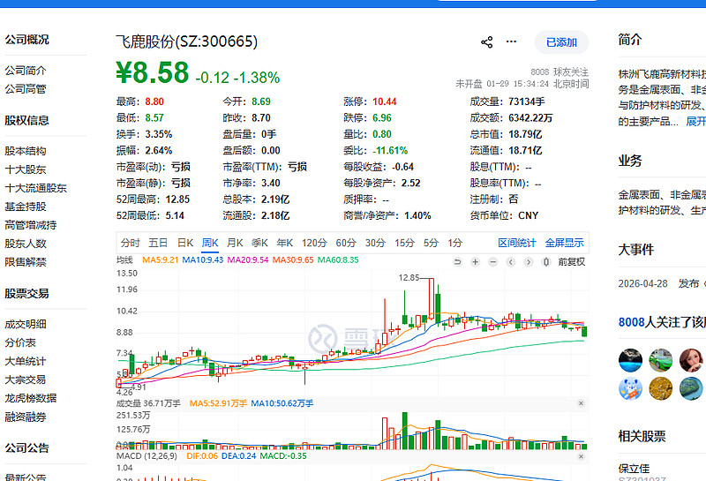Switch to the 日K chart tab
Viewport: 706px width, 481px height.
click(x=185, y=244)
